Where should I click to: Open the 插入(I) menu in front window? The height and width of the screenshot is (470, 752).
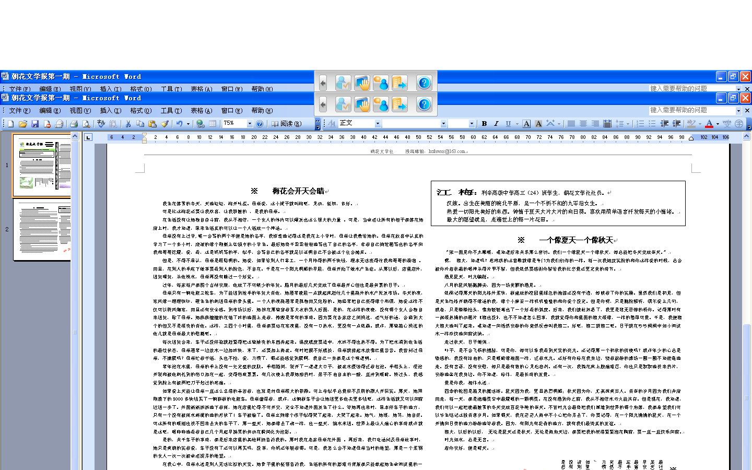[x=111, y=111]
